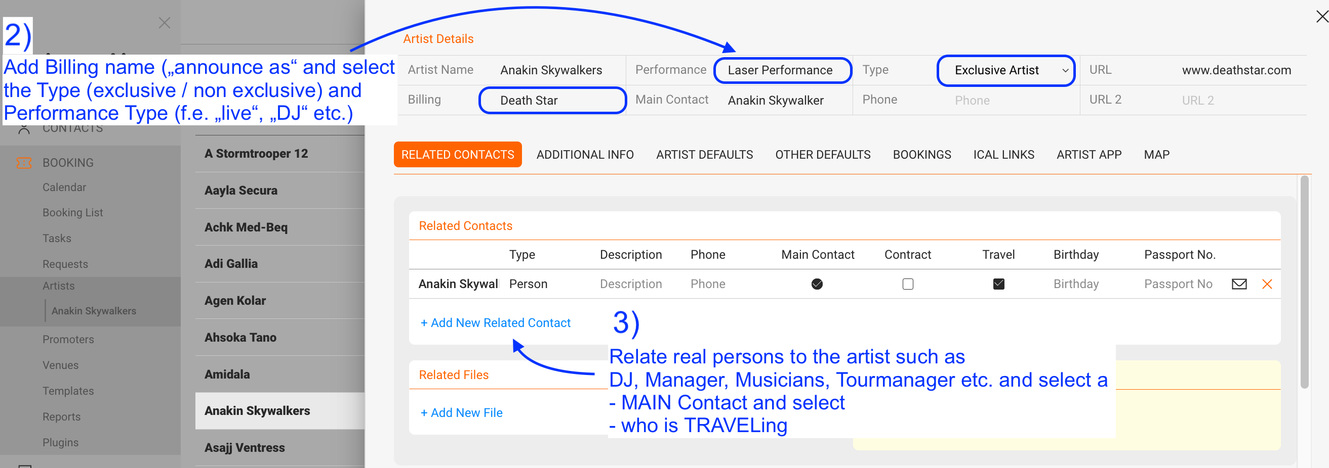Select Amidala in artist list
This screenshot has height=468, width=1329.
point(279,375)
